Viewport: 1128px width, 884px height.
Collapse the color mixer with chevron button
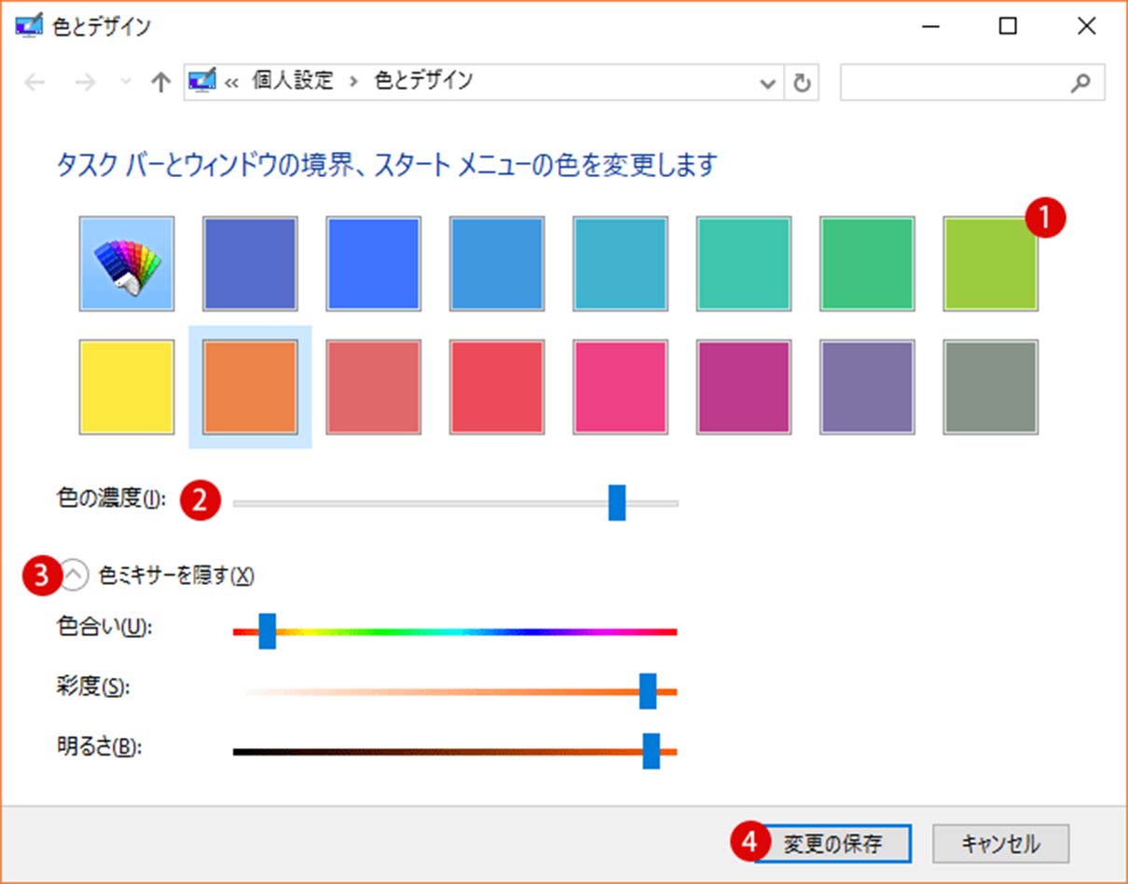click(x=76, y=576)
